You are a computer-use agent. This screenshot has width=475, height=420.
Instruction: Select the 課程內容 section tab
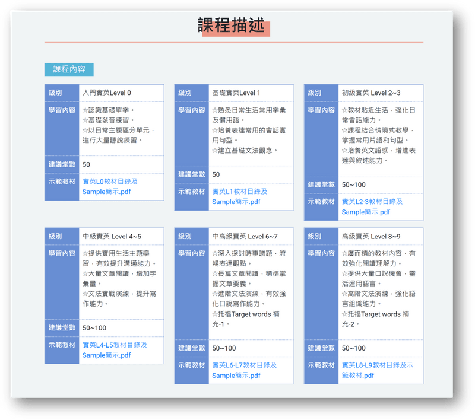click(x=69, y=69)
